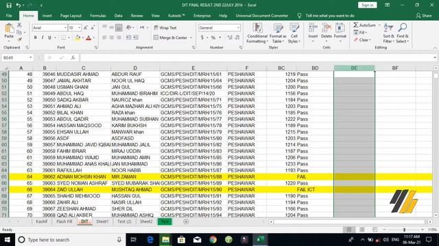Apply red font color

point(88,38)
